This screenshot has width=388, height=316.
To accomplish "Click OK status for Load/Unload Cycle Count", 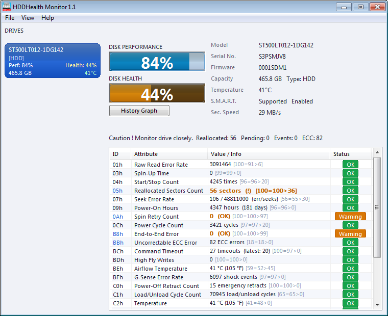I will click(350, 294).
